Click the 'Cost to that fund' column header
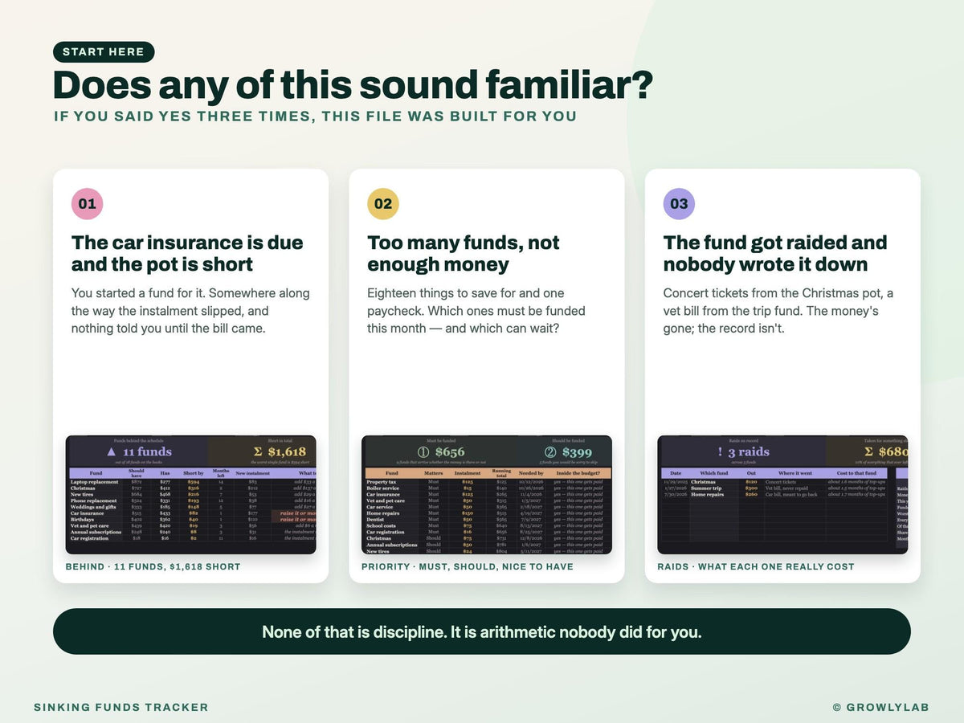Image resolution: width=964 pixels, height=723 pixels. tap(856, 473)
